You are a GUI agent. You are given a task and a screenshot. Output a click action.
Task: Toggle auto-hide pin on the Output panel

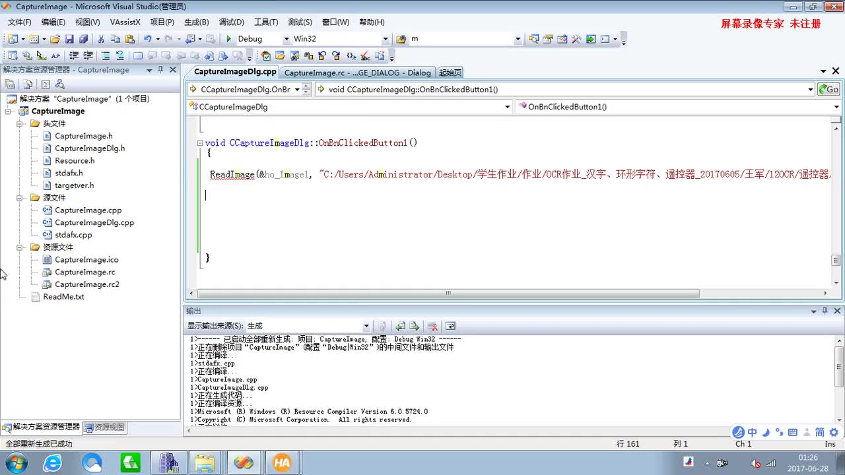[x=825, y=311]
